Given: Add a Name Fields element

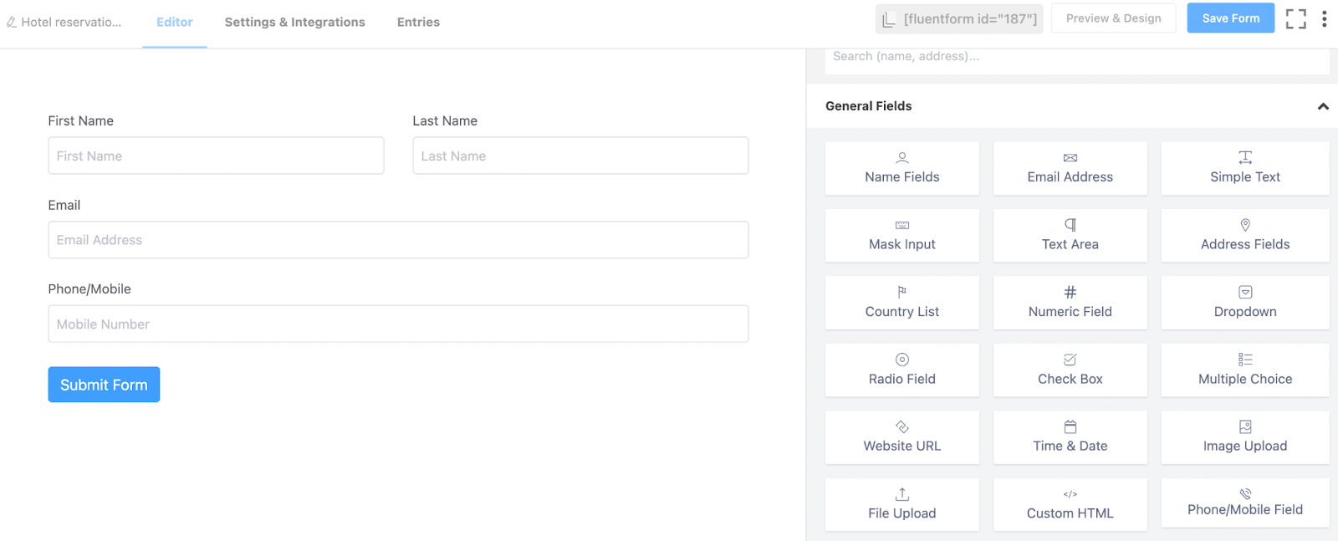Looking at the screenshot, I should [901, 168].
